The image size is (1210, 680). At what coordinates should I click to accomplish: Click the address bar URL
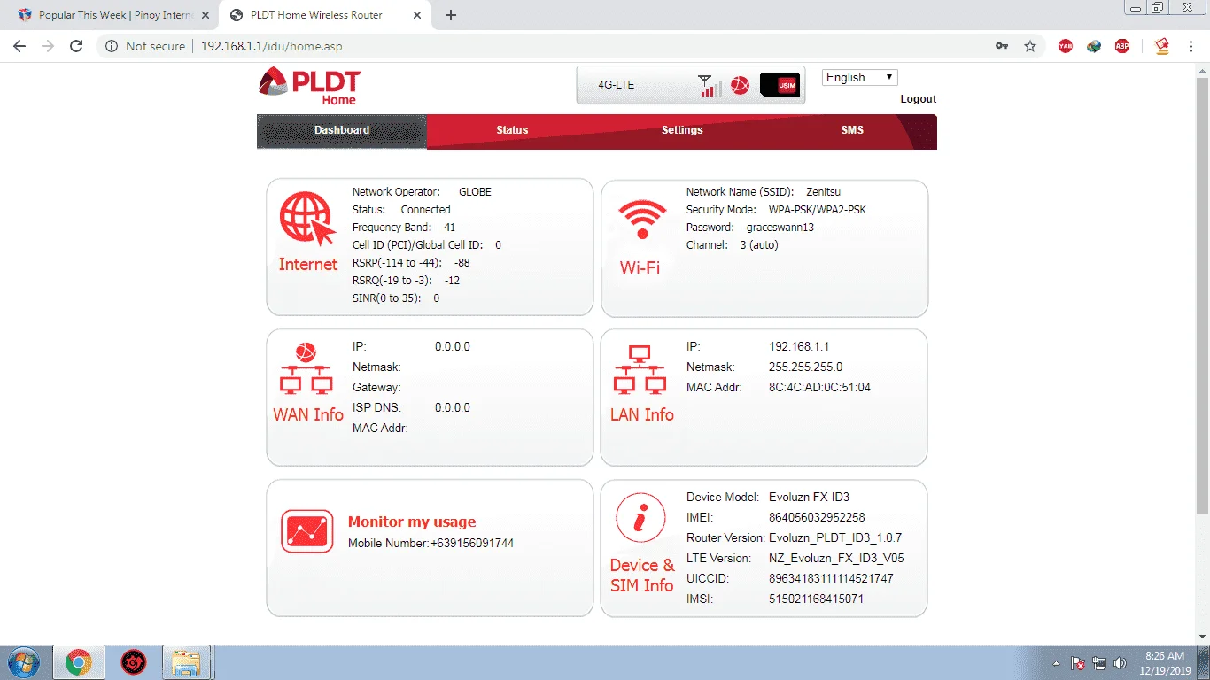pos(271,46)
